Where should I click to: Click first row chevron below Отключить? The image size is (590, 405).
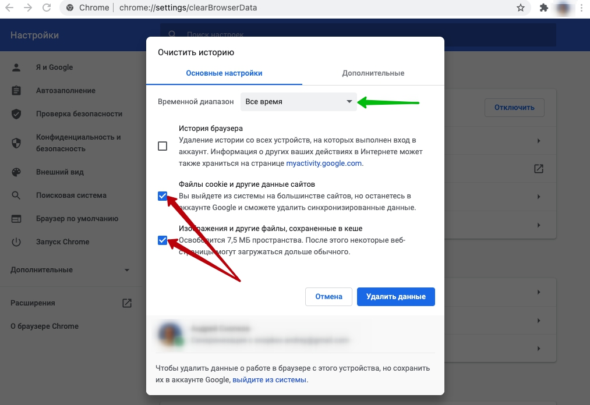click(x=539, y=141)
